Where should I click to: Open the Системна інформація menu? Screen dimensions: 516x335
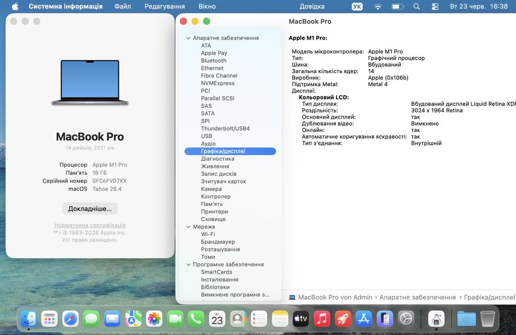tap(66, 6)
